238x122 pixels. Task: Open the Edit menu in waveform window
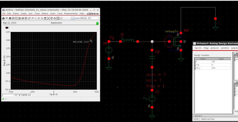click(x=9, y=13)
